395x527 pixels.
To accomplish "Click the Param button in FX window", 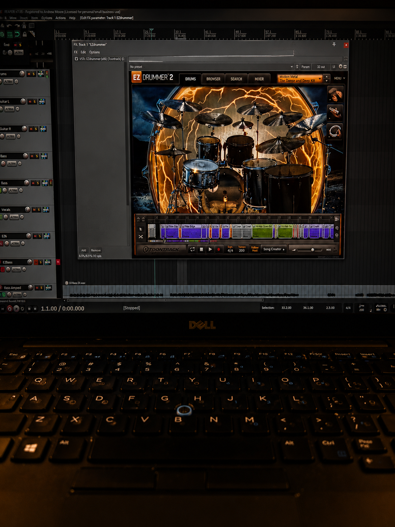I will click(306, 67).
